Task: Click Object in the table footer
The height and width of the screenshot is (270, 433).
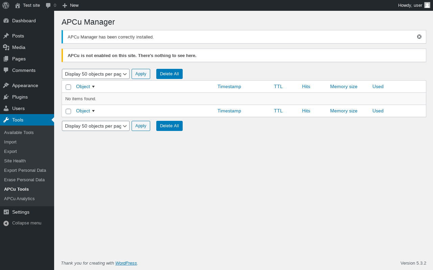Action: [83, 111]
